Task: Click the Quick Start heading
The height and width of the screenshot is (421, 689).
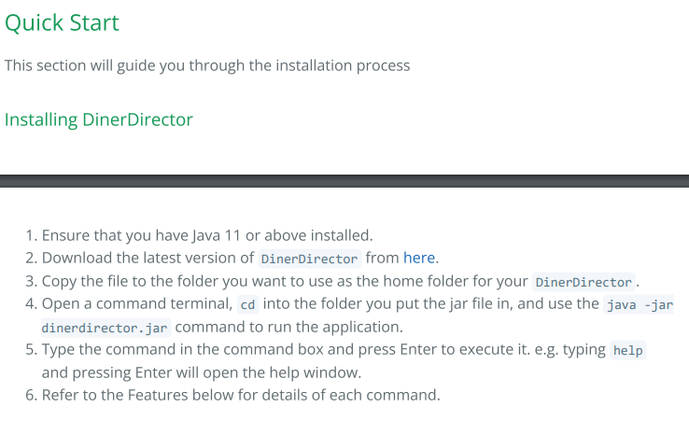Action: (x=62, y=22)
